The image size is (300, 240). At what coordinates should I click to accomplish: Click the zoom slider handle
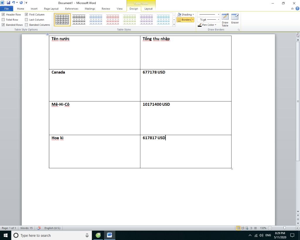point(284,228)
